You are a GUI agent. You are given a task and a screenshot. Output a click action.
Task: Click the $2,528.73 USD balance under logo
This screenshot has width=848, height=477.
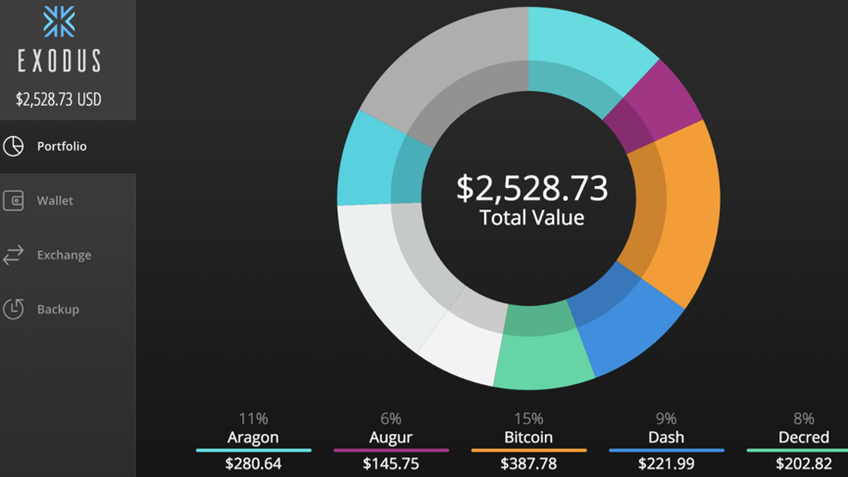point(59,99)
